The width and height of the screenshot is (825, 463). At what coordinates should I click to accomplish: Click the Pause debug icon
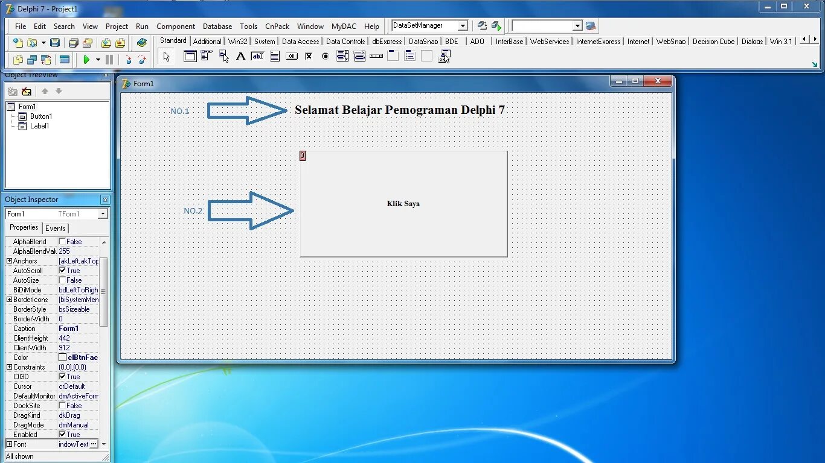point(109,60)
